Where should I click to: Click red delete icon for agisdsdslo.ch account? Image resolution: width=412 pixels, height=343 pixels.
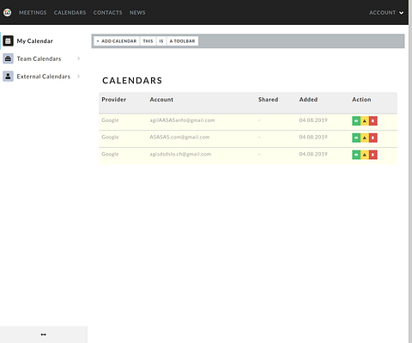[373, 155]
